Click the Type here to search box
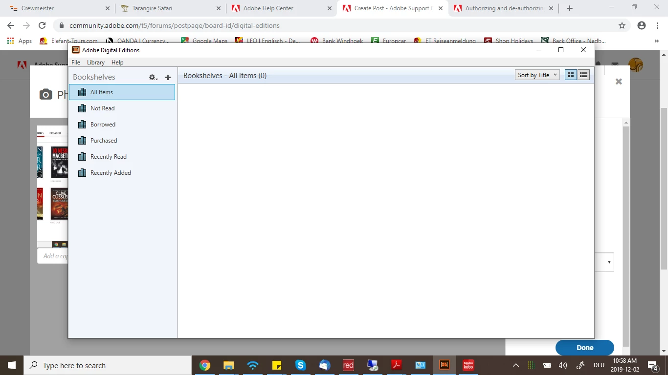 [108, 365]
